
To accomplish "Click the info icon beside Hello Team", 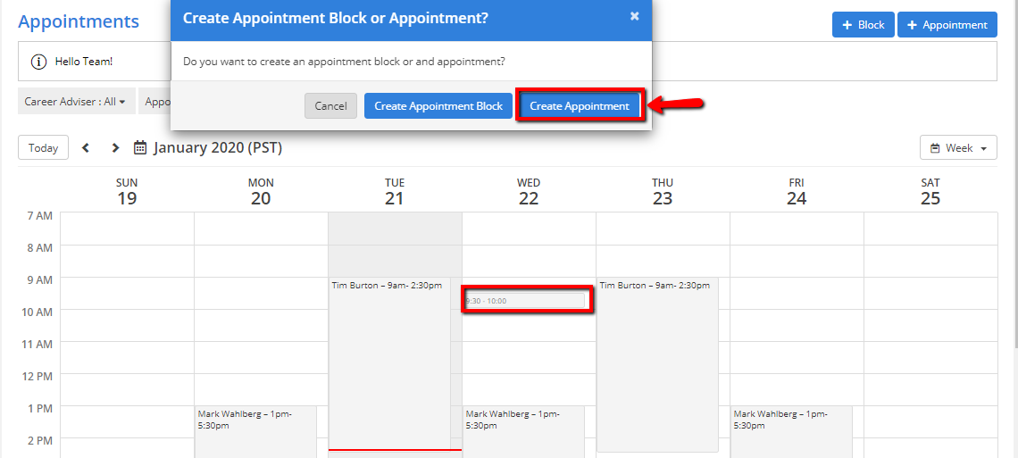I will (x=38, y=62).
